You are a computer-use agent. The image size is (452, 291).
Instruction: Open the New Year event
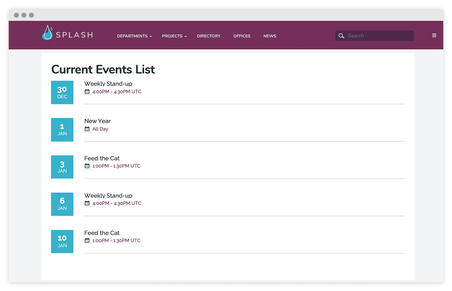click(97, 121)
